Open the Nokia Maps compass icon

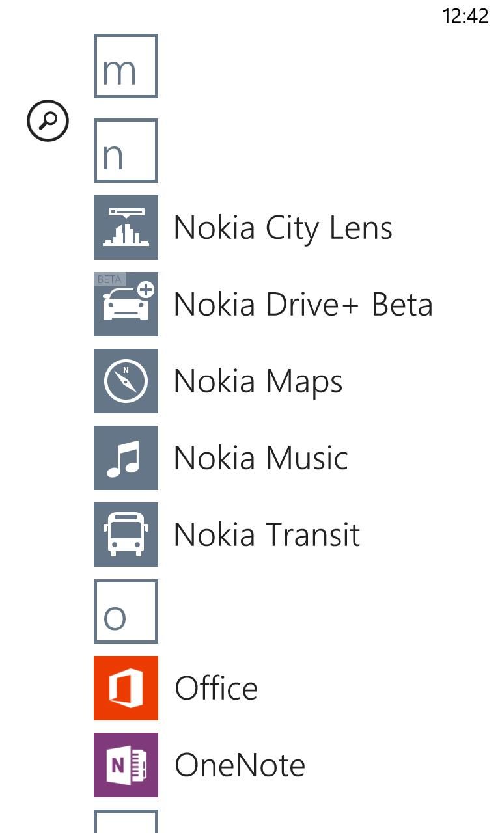pos(126,381)
